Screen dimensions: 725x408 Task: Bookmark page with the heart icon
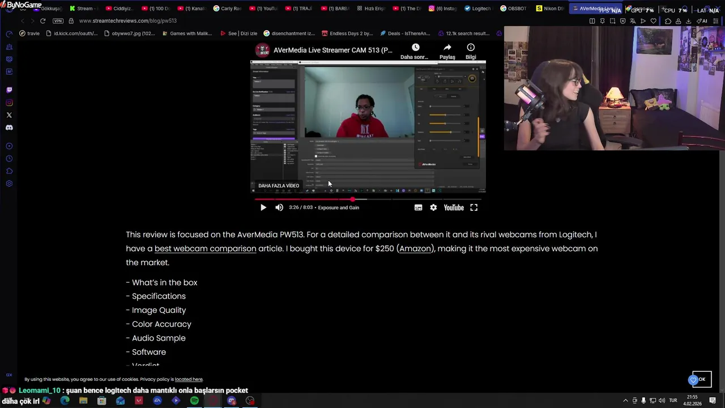click(653, 21)
